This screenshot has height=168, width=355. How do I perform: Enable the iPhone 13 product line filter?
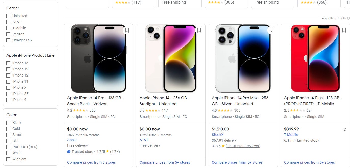click(x=8, y=69)
